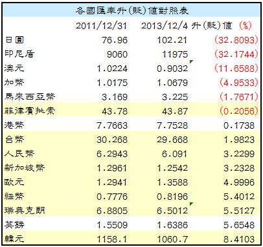
Task: Select the 0.1738 value
Action: (239, 125)
